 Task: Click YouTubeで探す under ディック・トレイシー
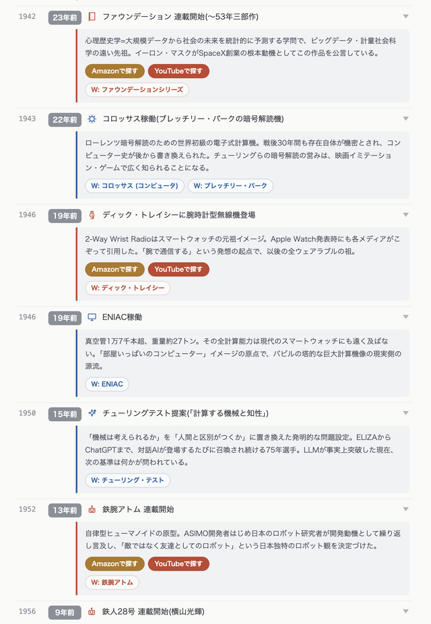pos(178,269)
